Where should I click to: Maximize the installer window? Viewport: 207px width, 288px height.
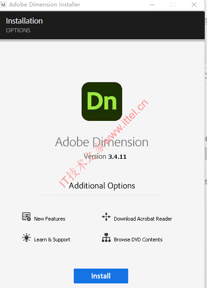173,5
